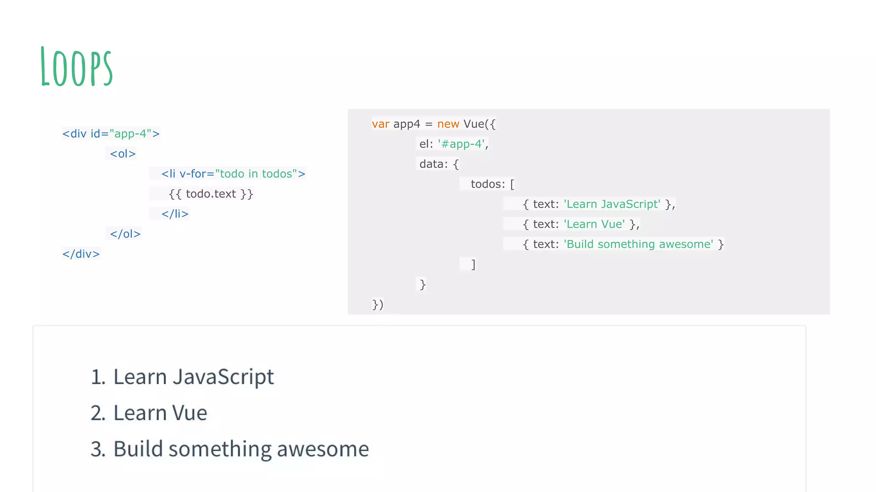This screenshot has height=492, width=876.
Task: Select the <div id="app-4"> opening tag line
Action: (x=111, y=134)
